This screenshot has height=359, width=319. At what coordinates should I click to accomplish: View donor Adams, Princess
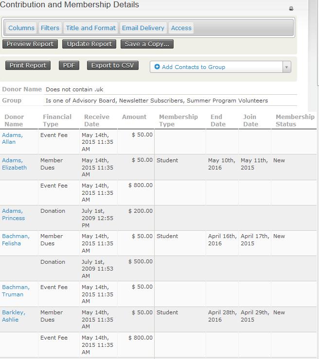(13, 214)
